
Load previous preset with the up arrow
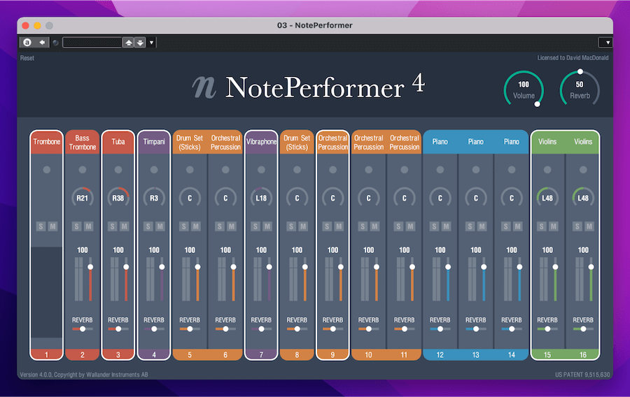(x=129, y=43)
